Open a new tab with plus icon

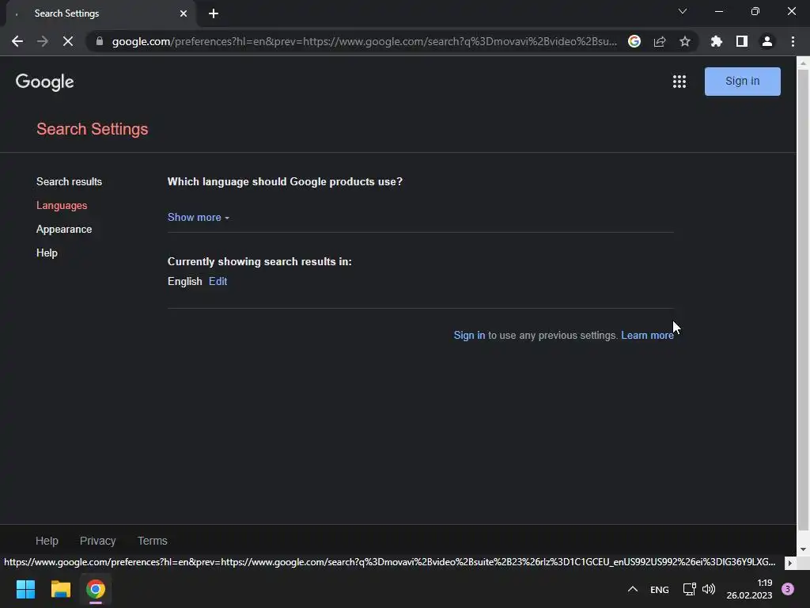tap(214, 13)
